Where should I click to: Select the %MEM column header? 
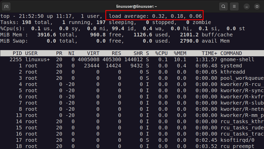180,53
